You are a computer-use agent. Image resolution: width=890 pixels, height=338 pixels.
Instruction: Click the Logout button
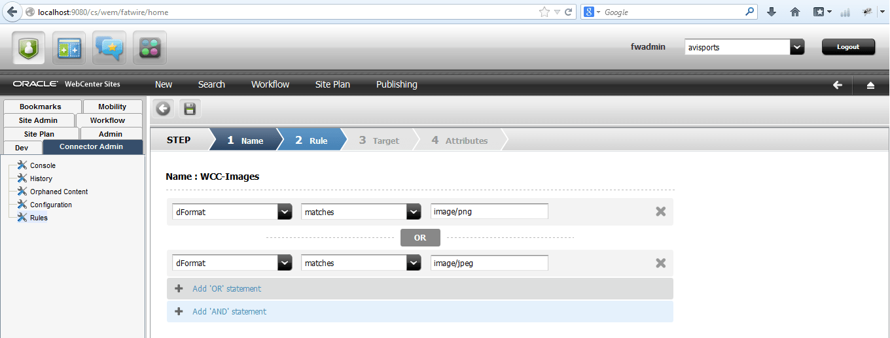point(848,47)
